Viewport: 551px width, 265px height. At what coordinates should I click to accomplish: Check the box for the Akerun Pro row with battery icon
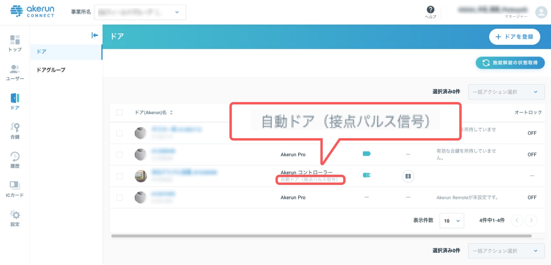(120, 155)
